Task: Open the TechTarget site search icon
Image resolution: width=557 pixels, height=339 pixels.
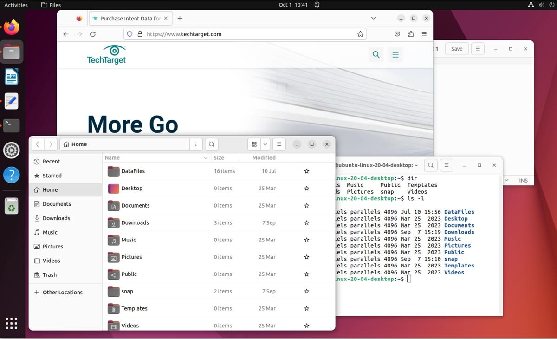Action: pyautogui.click(x=376, y=55)
